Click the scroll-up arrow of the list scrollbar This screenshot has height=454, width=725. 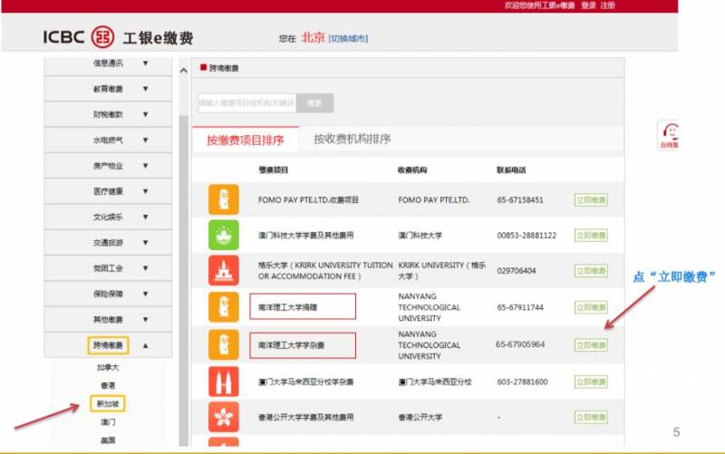click(183, 71)
